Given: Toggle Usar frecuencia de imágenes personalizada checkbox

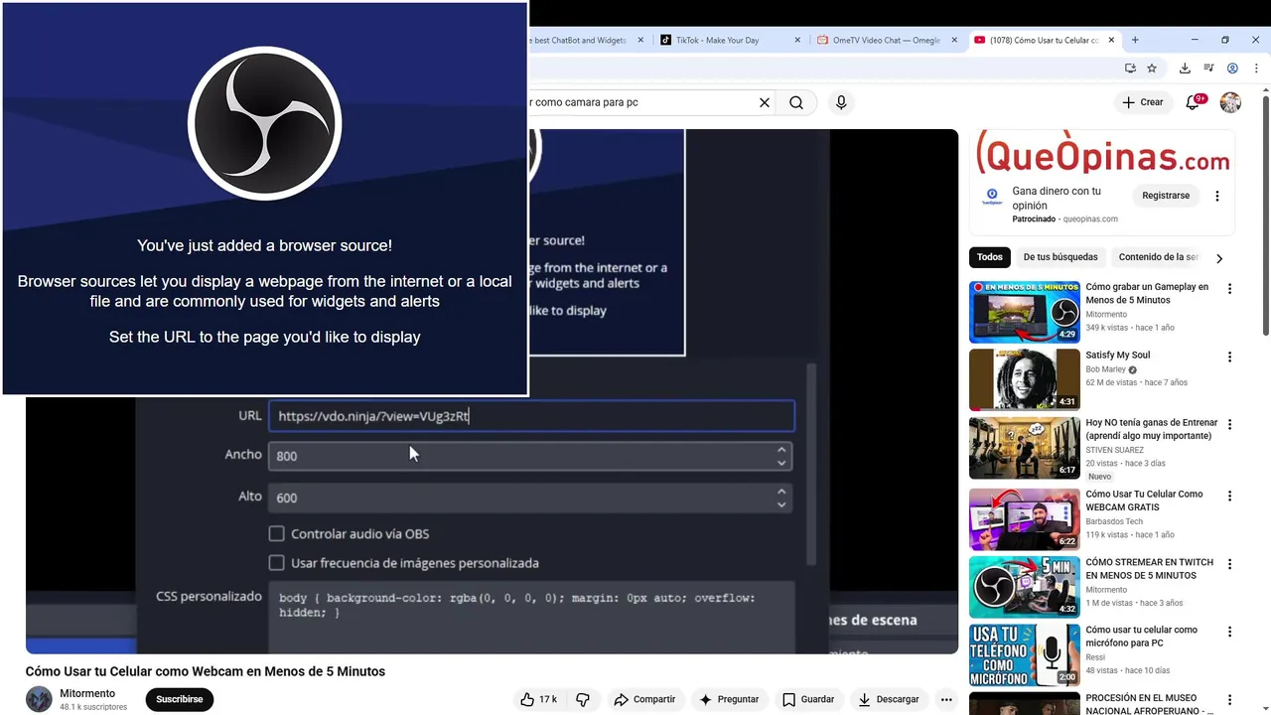Looking at the screenshot, I should pos(277,562).
